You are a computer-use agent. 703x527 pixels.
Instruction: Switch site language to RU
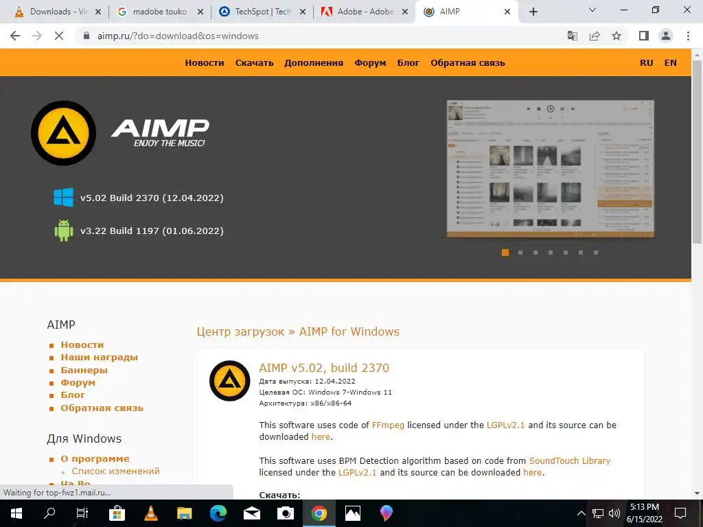coord(647,62)
